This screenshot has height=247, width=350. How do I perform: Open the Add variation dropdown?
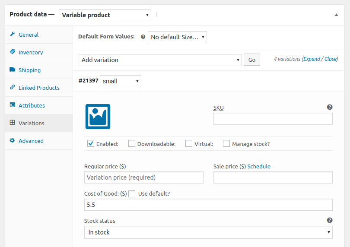click(160, 60)
